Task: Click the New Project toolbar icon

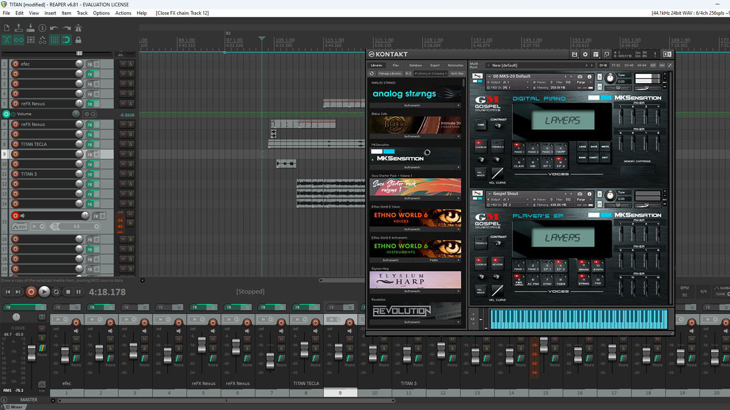Action: coord(6,28)
